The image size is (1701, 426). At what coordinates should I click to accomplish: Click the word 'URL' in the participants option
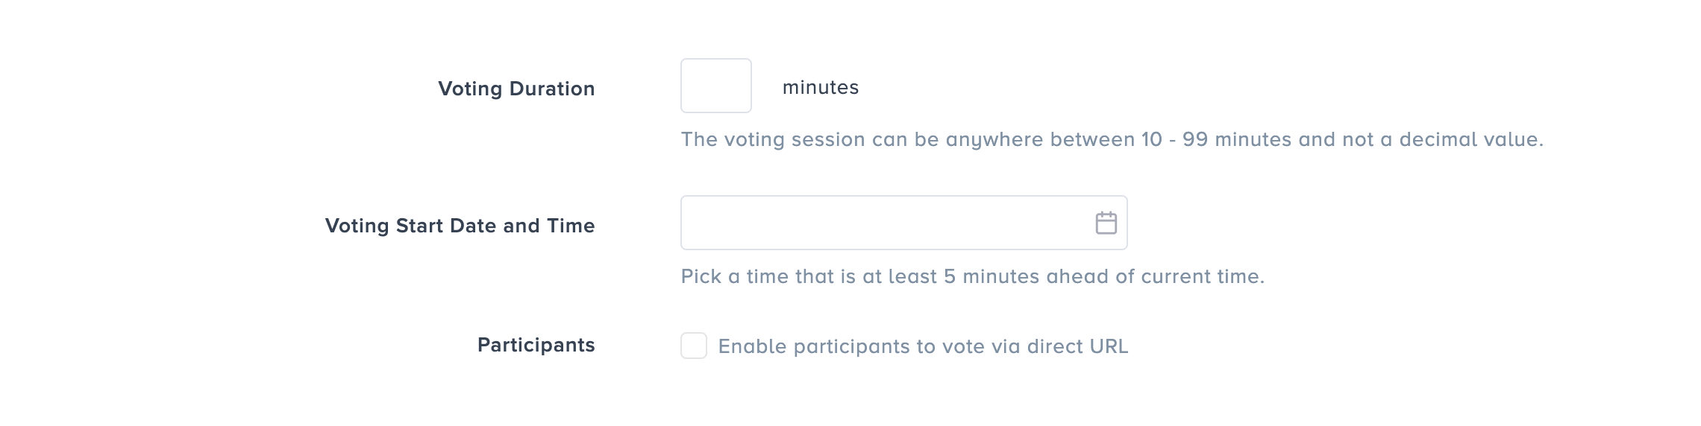pyautogui.click(x=1108, y=346)
